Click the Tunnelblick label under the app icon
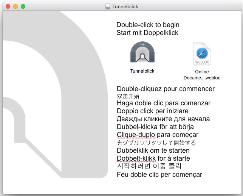 pos(142,71)
